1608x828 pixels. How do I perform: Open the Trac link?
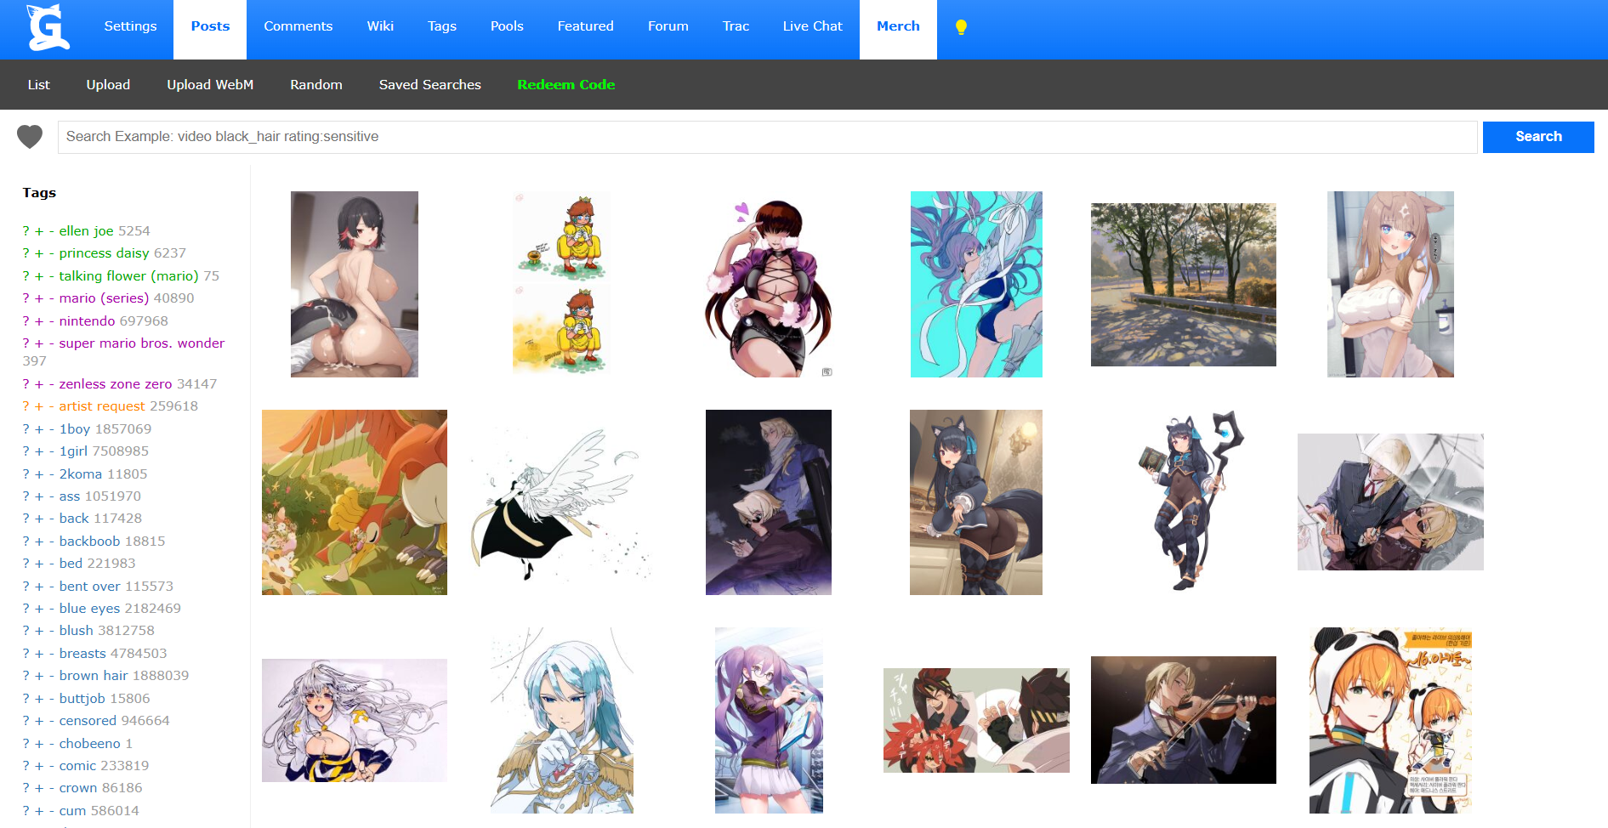coord(736,26)
